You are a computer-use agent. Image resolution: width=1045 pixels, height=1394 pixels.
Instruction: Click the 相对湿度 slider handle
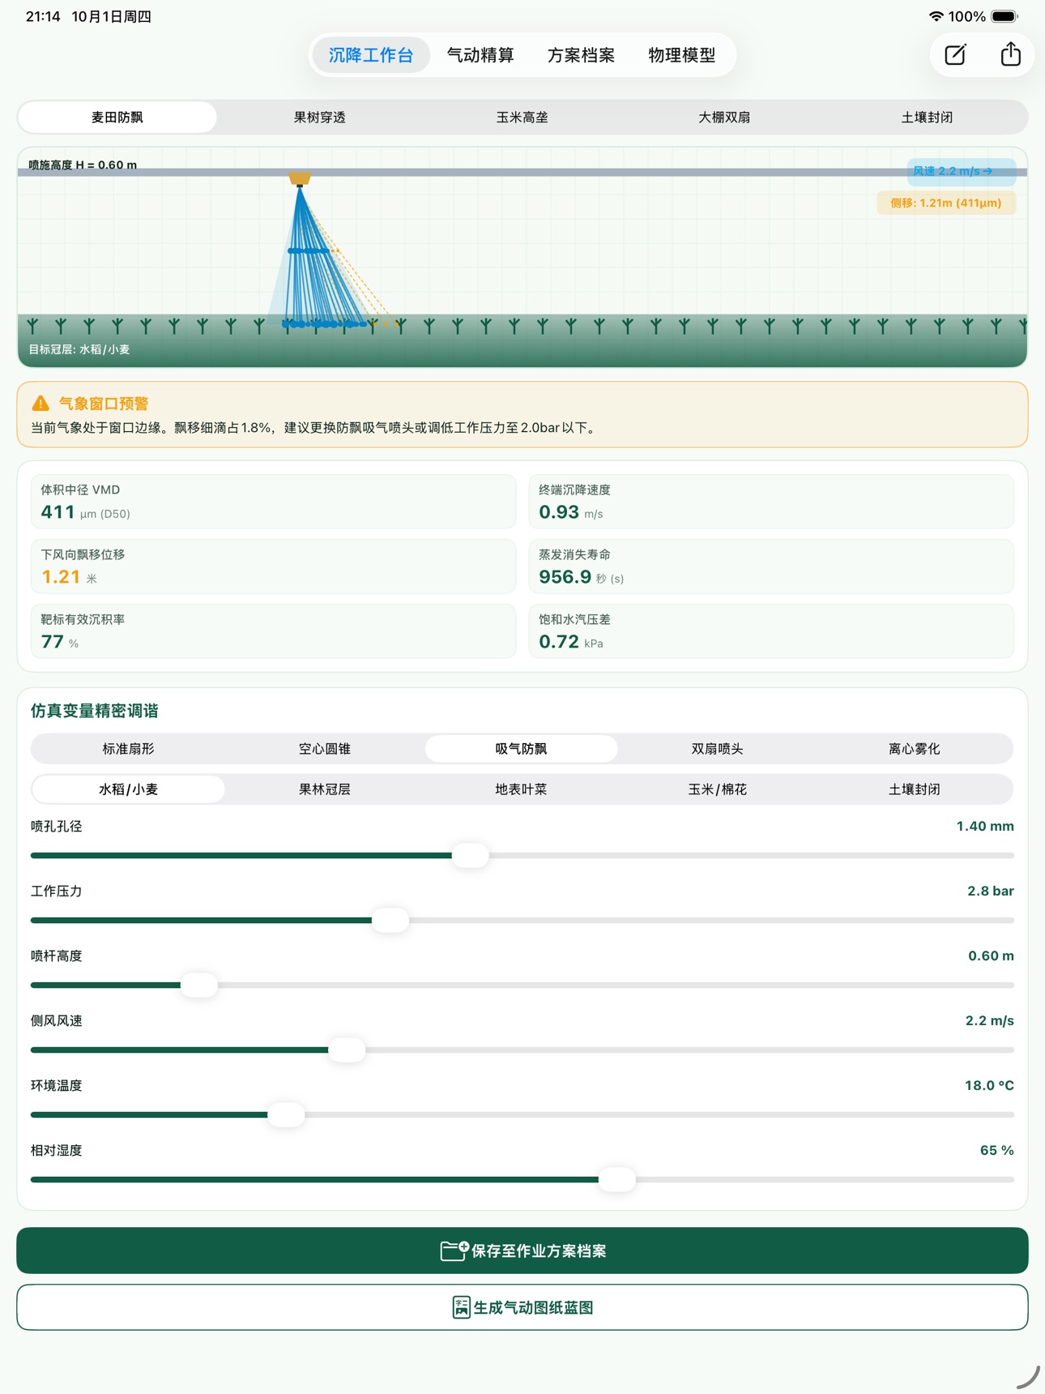617,1179
